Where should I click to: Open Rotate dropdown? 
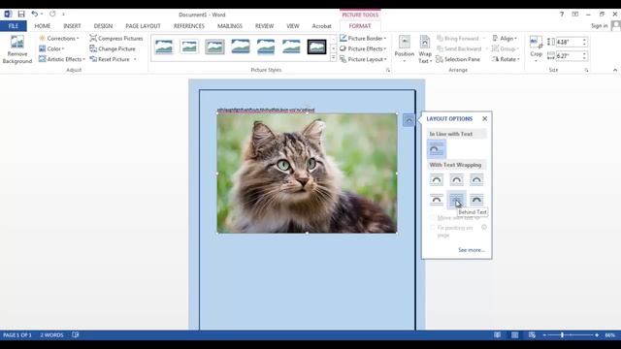[x=506, y=59]
